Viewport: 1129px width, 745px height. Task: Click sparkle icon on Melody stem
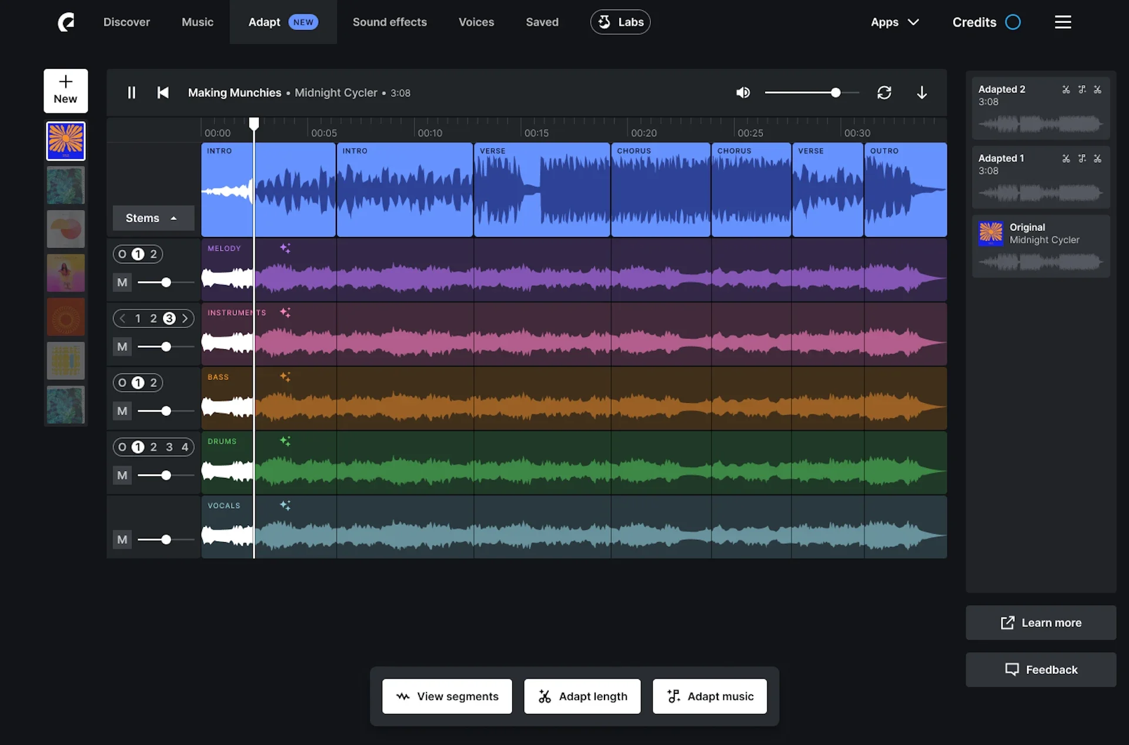[285, 248]
